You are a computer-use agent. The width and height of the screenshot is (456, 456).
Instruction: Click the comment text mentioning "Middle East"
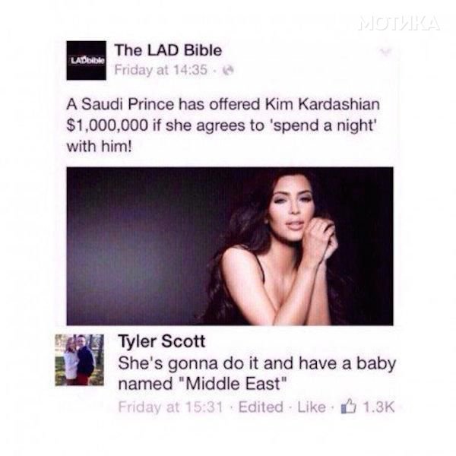click(257, 374)
